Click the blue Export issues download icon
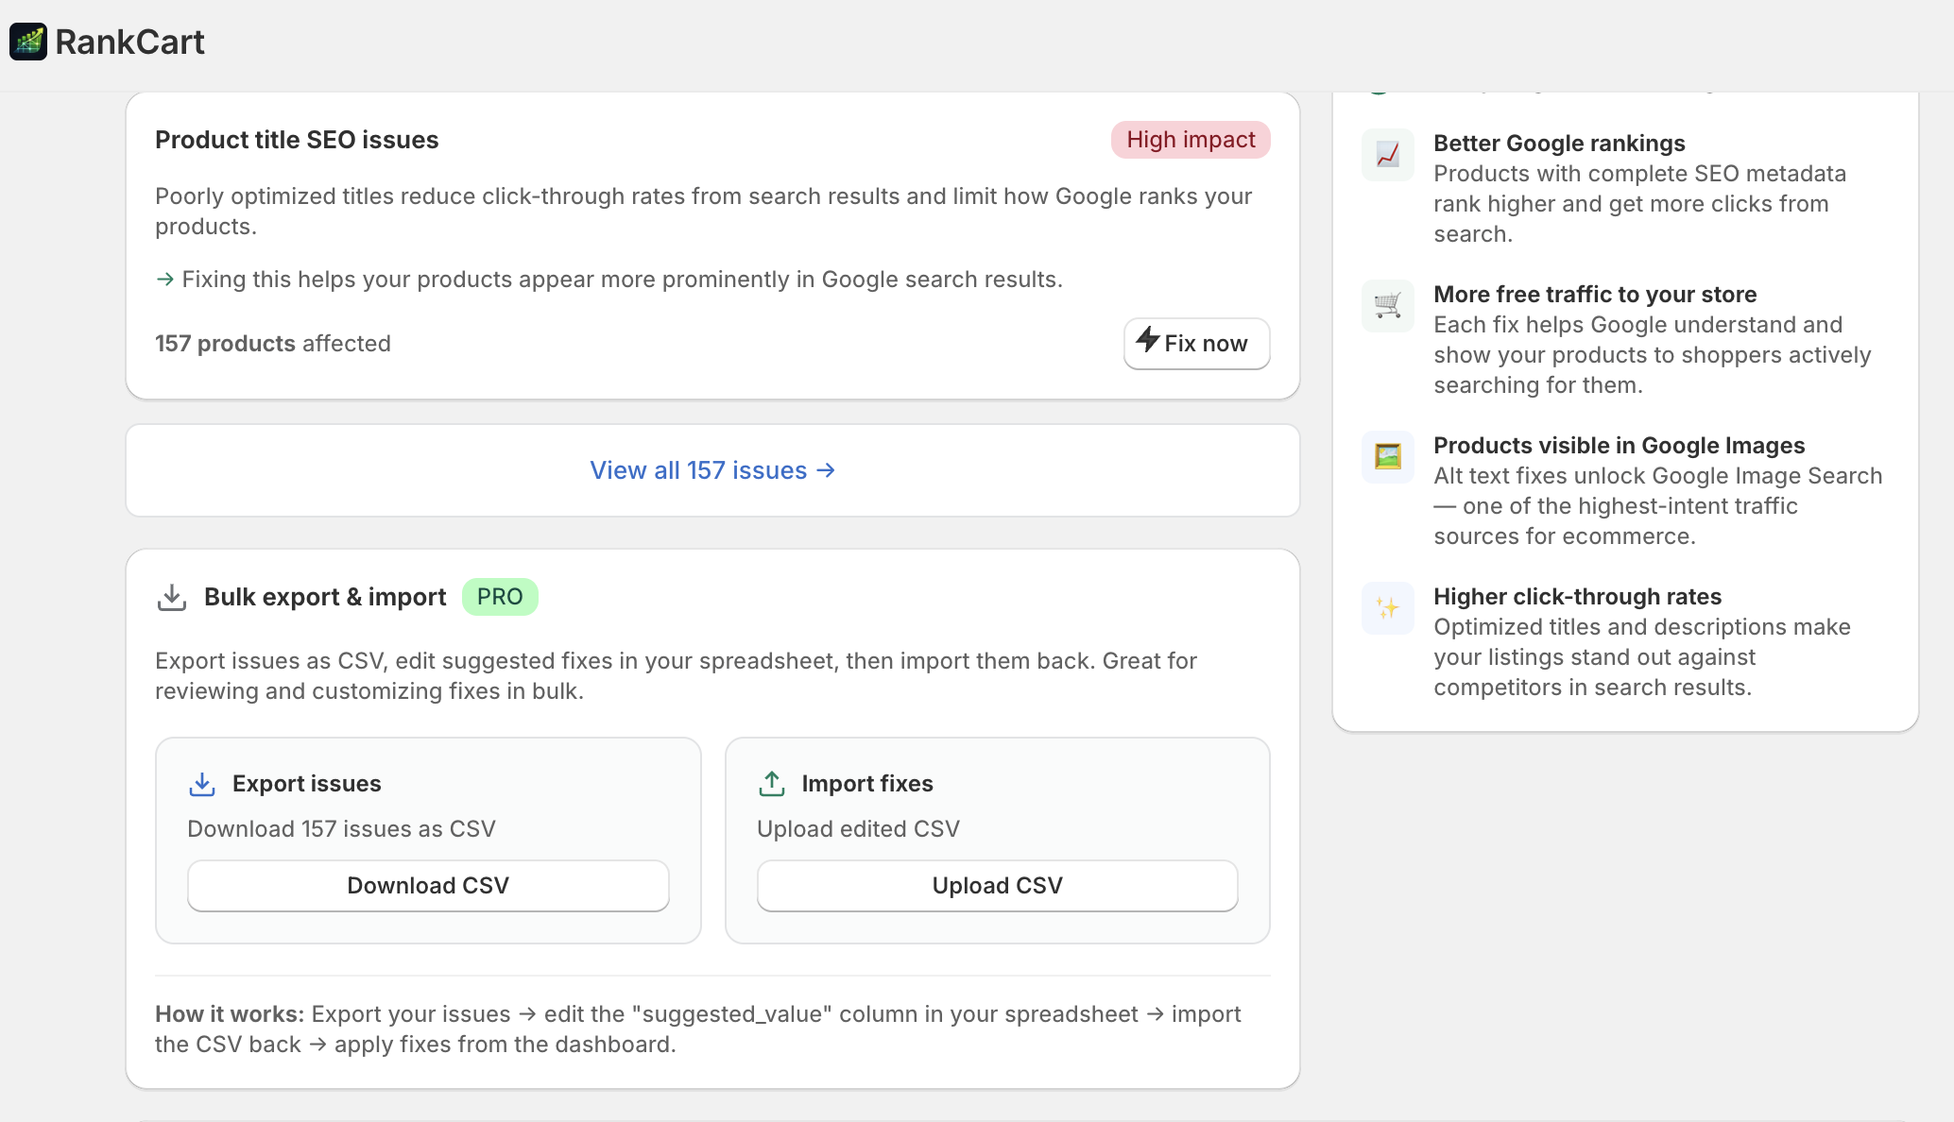 pos(202,784)
